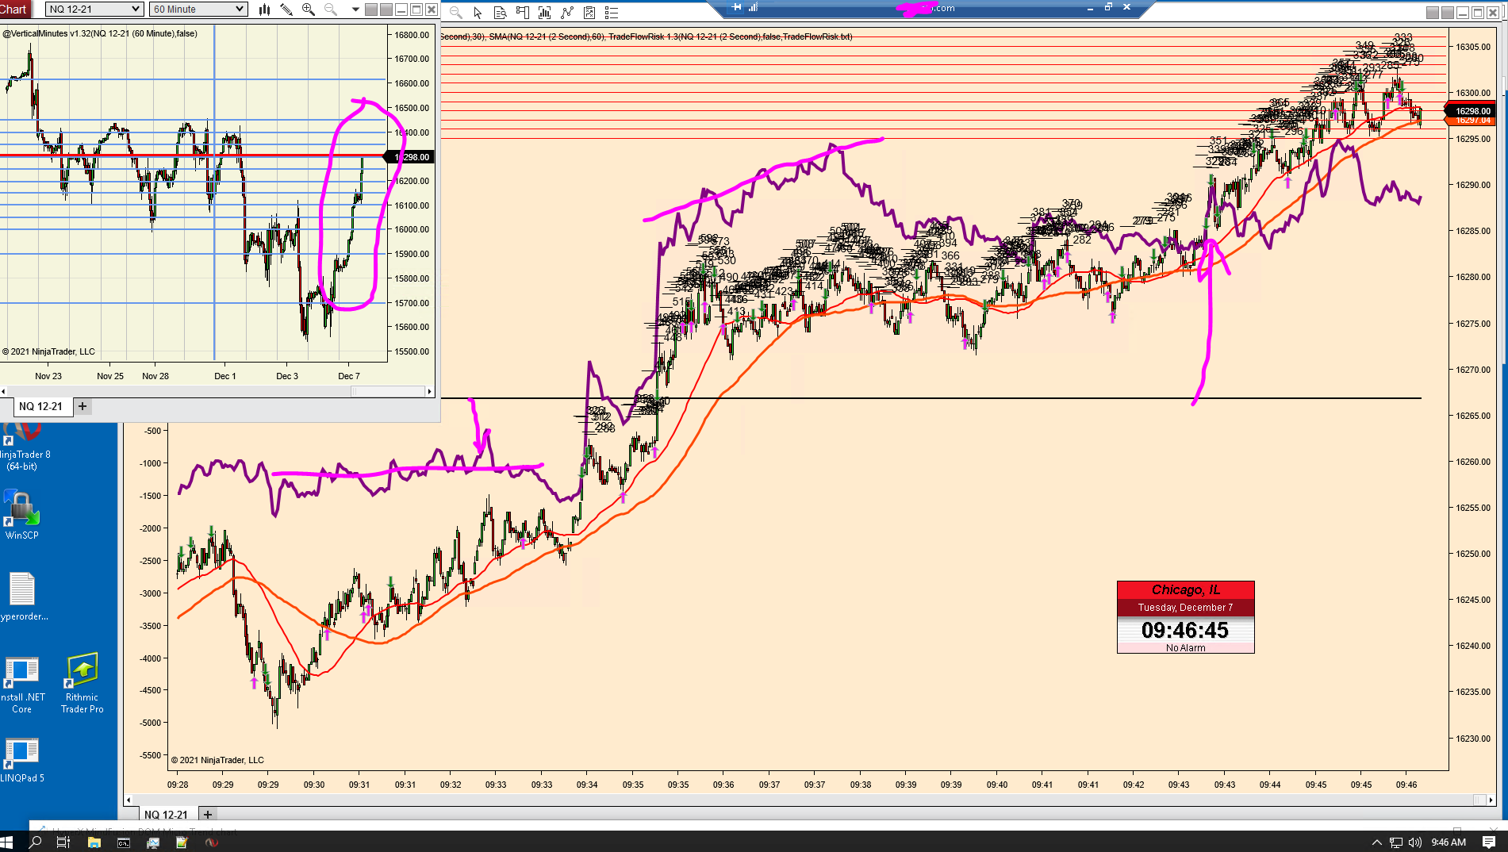Screen dimensions: 1508x852
Task: Click the Chart title tab label
Action: [13, 10]
